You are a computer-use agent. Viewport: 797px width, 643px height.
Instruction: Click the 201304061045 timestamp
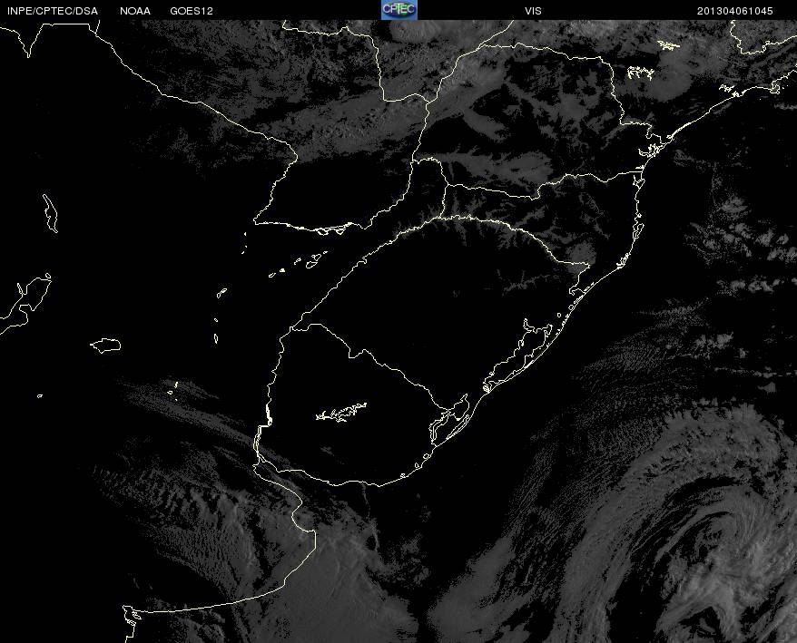[734, 11]
